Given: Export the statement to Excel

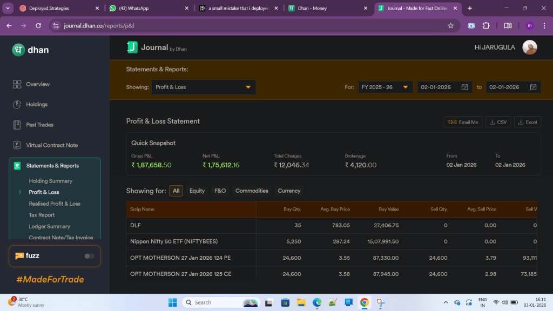Looking at the screenshot, I should 527,122.
